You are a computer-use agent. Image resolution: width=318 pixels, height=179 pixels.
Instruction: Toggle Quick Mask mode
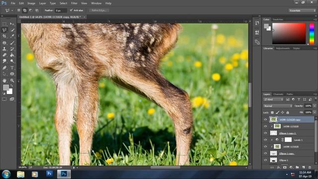click(x=4, y=99)
